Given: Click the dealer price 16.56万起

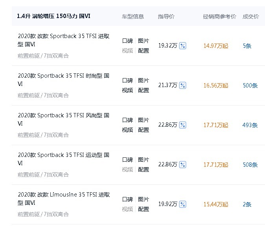Looking at the screenshot, I should click(215, 86).
